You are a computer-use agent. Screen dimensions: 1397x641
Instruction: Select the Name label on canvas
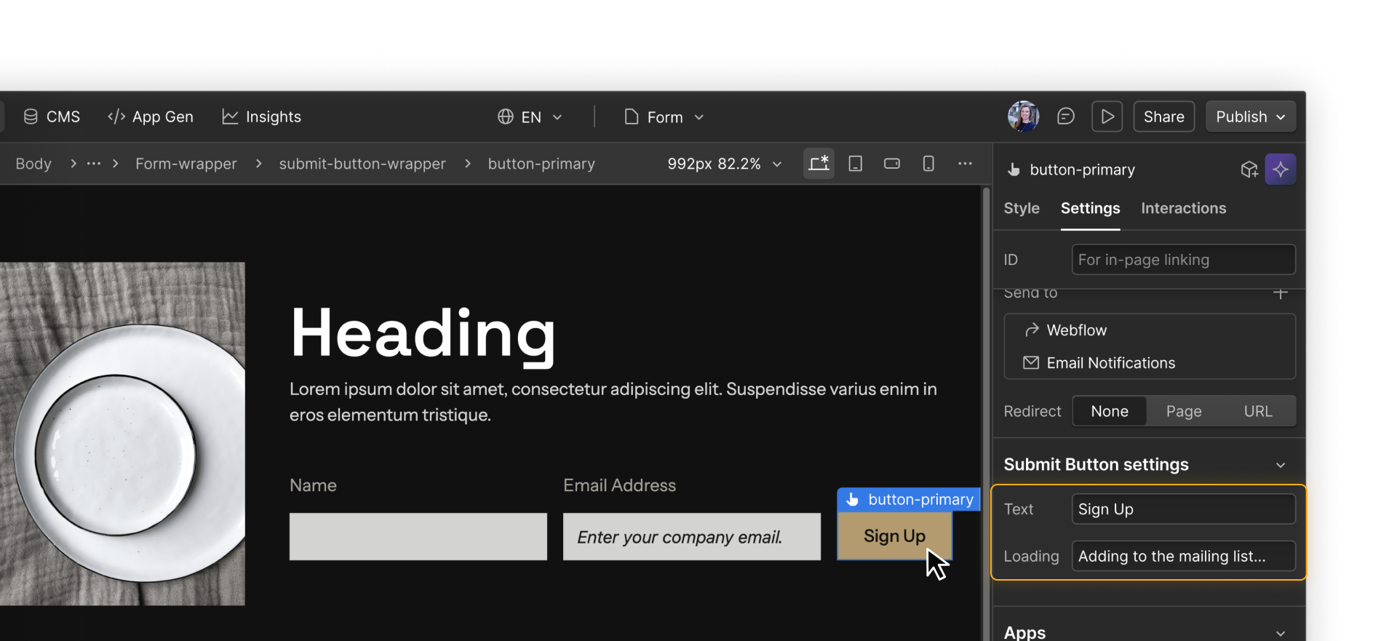coord(313,485)
